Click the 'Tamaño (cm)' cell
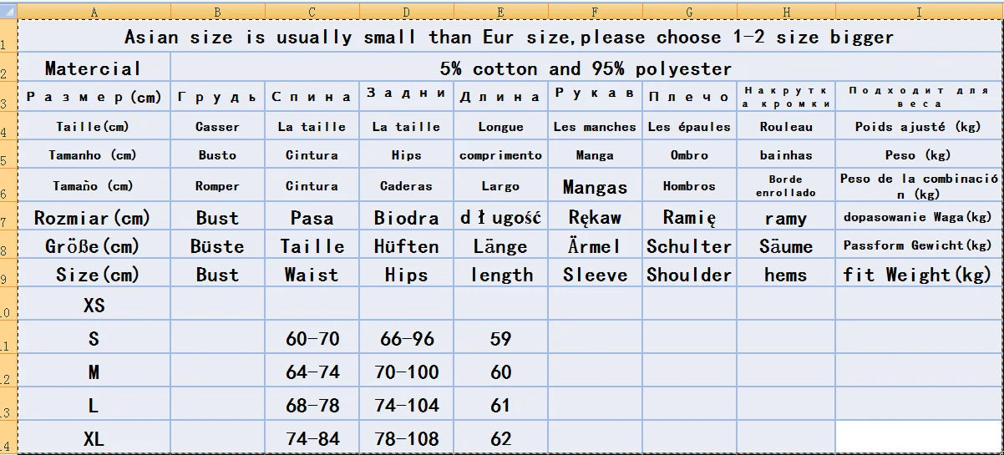Screen dimensions: 1004x455 pyautogui.click(x=94, y=185)
